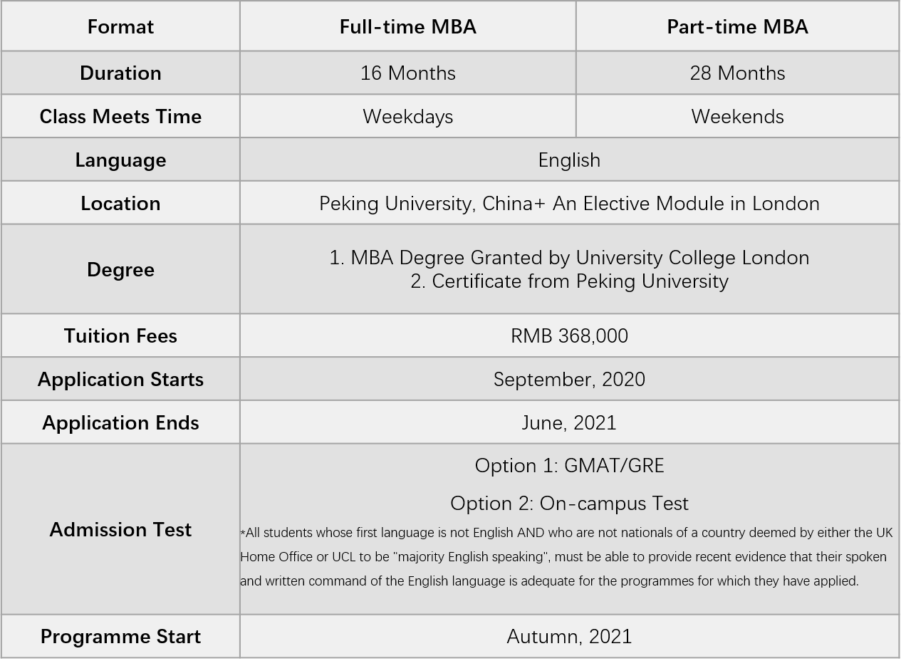Click the Full-time MBA column header

(x=407, y=27)
